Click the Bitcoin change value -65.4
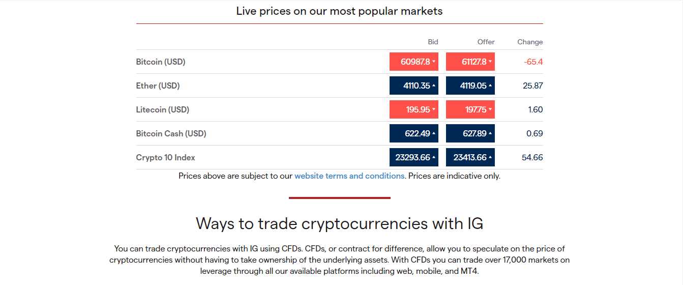 [533, 62]
